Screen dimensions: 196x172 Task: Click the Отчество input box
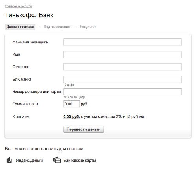[122, 67]
